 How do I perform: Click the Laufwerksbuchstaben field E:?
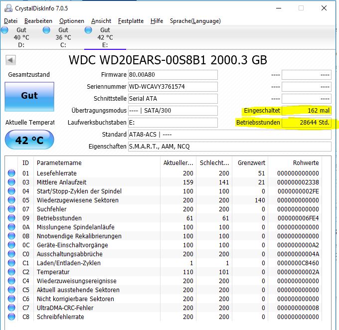click(x=173, y=123)
